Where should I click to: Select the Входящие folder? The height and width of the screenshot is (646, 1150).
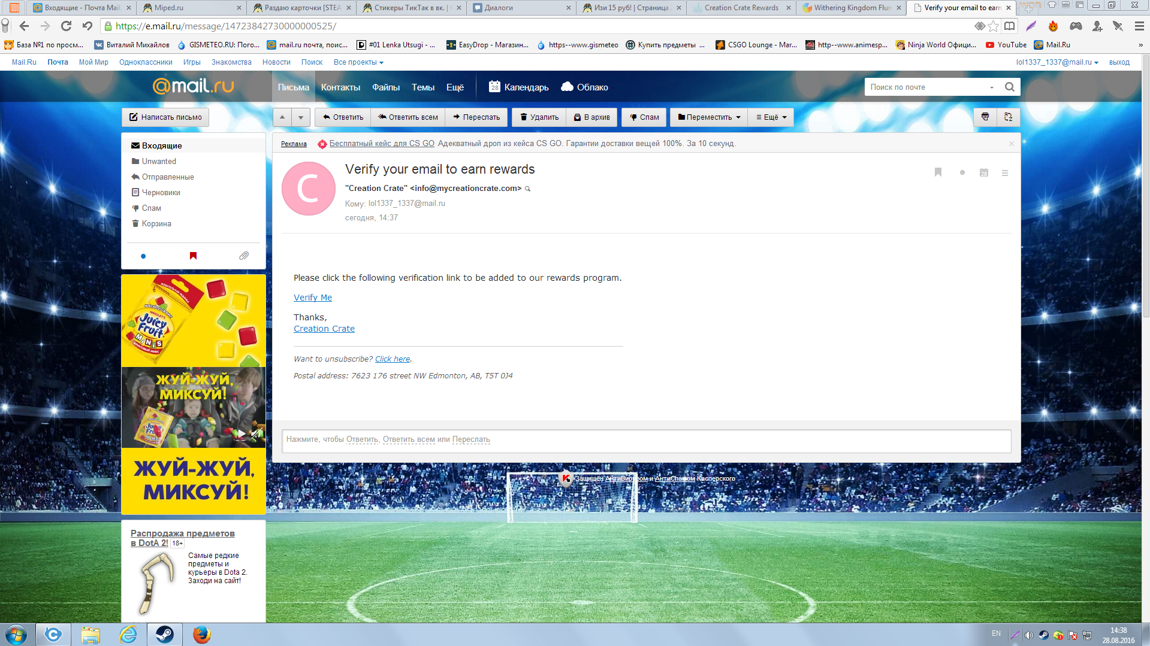coord(194,145)
